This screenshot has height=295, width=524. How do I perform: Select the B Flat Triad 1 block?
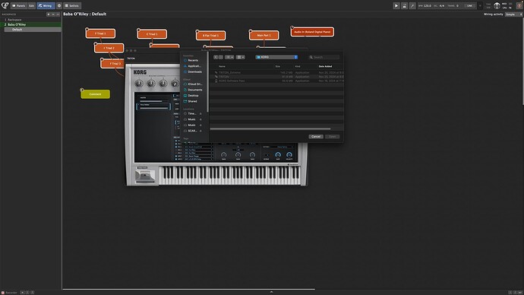click(x=210, y=36)
